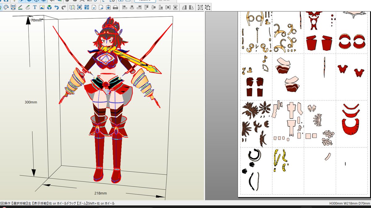Click the group parts icon

pyautogui.click(x=200, y=7)
